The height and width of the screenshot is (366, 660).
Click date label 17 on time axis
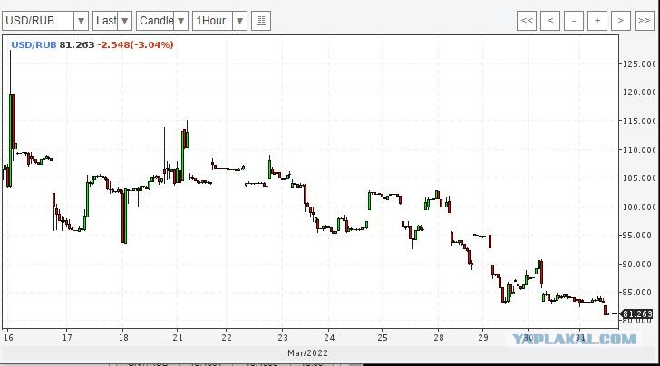pos(67,337)
